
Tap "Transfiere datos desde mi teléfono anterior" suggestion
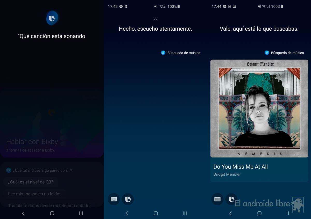50,206
